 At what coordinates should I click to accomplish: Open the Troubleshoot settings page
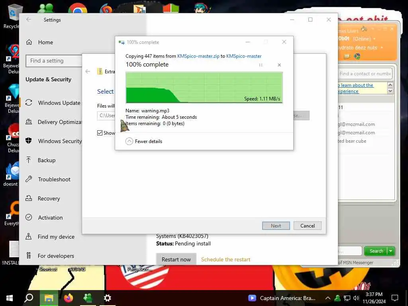click(x=48, y=179)
